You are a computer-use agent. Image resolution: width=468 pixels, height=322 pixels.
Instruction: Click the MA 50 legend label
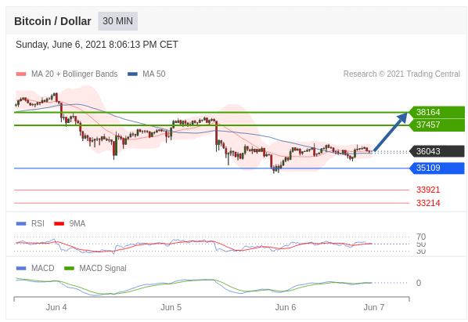pos(154,74)
